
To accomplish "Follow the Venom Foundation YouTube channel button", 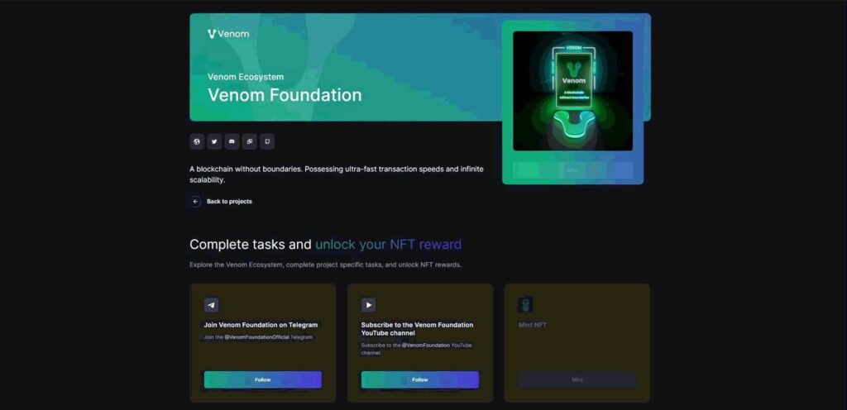I will click(419, 379).
